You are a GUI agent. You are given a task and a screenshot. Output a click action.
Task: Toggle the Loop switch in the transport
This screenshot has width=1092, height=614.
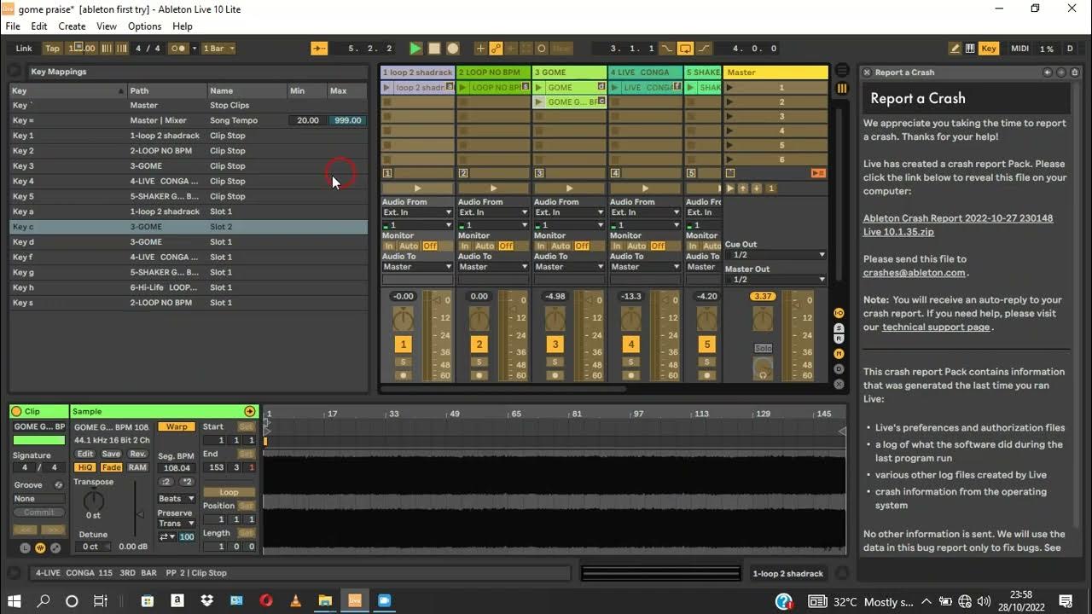tap(686, 49)
